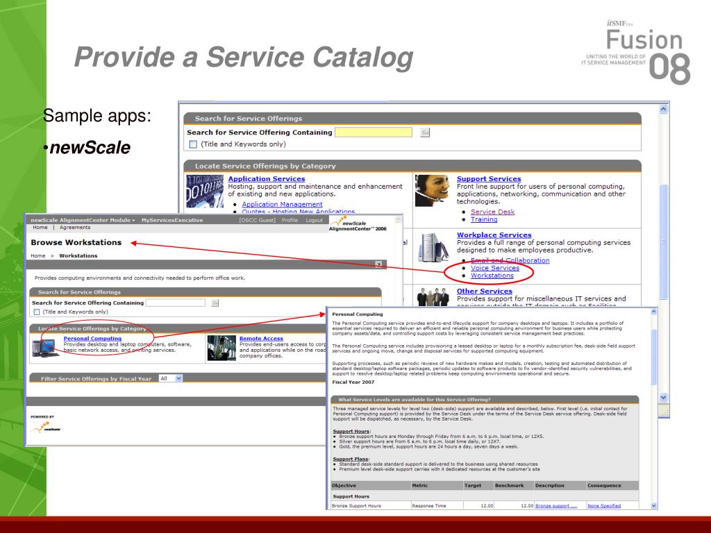Open the Workstations link under Workplace Services
Screen dimensions: 711x533
[492, 276]
